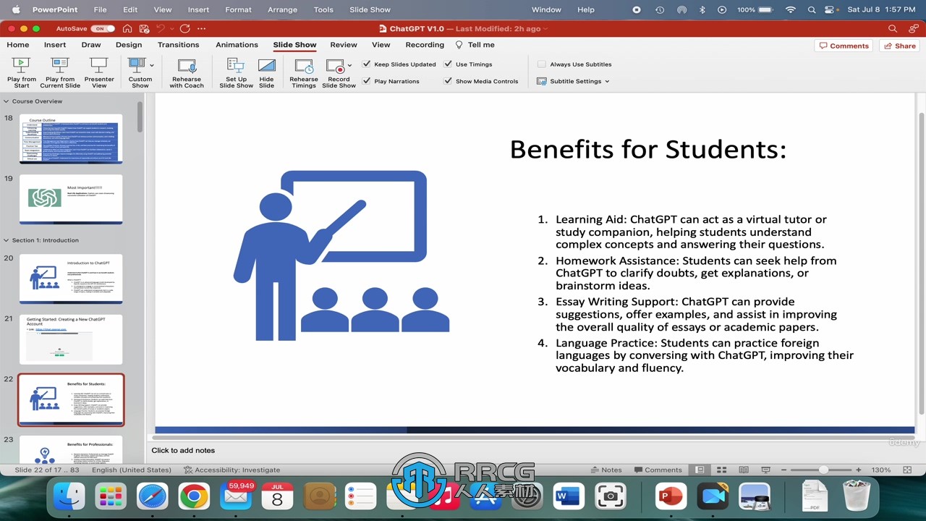The image size is (926, 521).
Task: Open Trash in the Dock
Action: click(857, 496)
